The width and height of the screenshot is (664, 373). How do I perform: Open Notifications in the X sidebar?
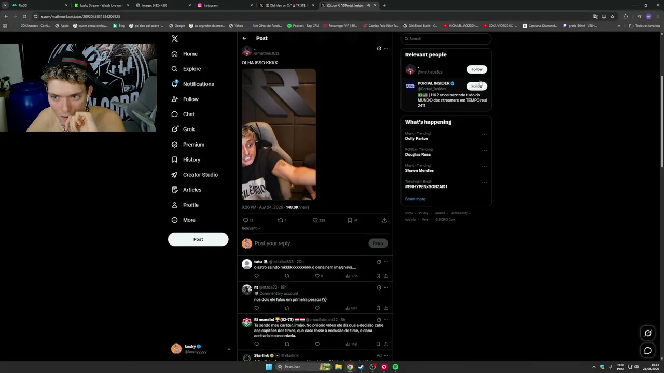[x=193, y=84]
